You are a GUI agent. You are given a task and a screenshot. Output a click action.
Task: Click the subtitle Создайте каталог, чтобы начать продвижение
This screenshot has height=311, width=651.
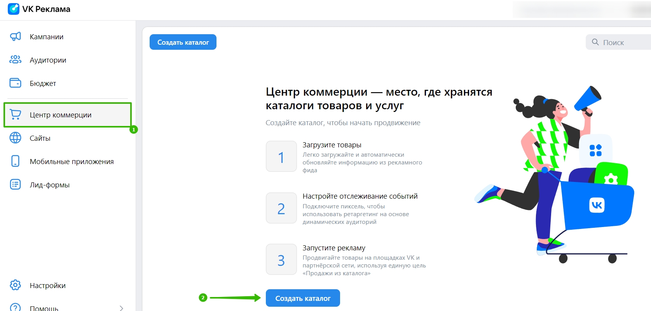(x=343, y=123)
